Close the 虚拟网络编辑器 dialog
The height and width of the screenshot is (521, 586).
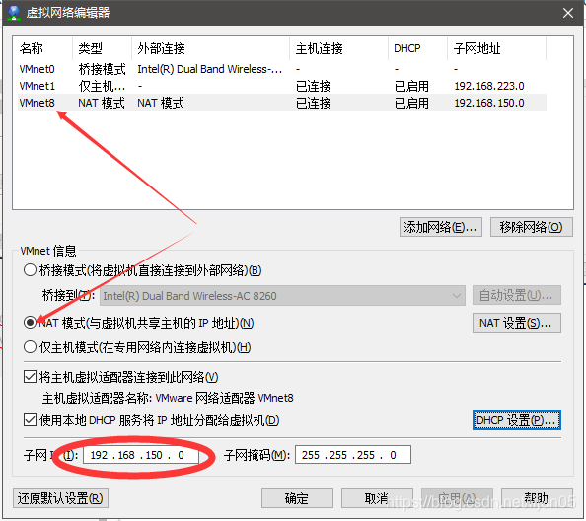click(x=567, y=13)
